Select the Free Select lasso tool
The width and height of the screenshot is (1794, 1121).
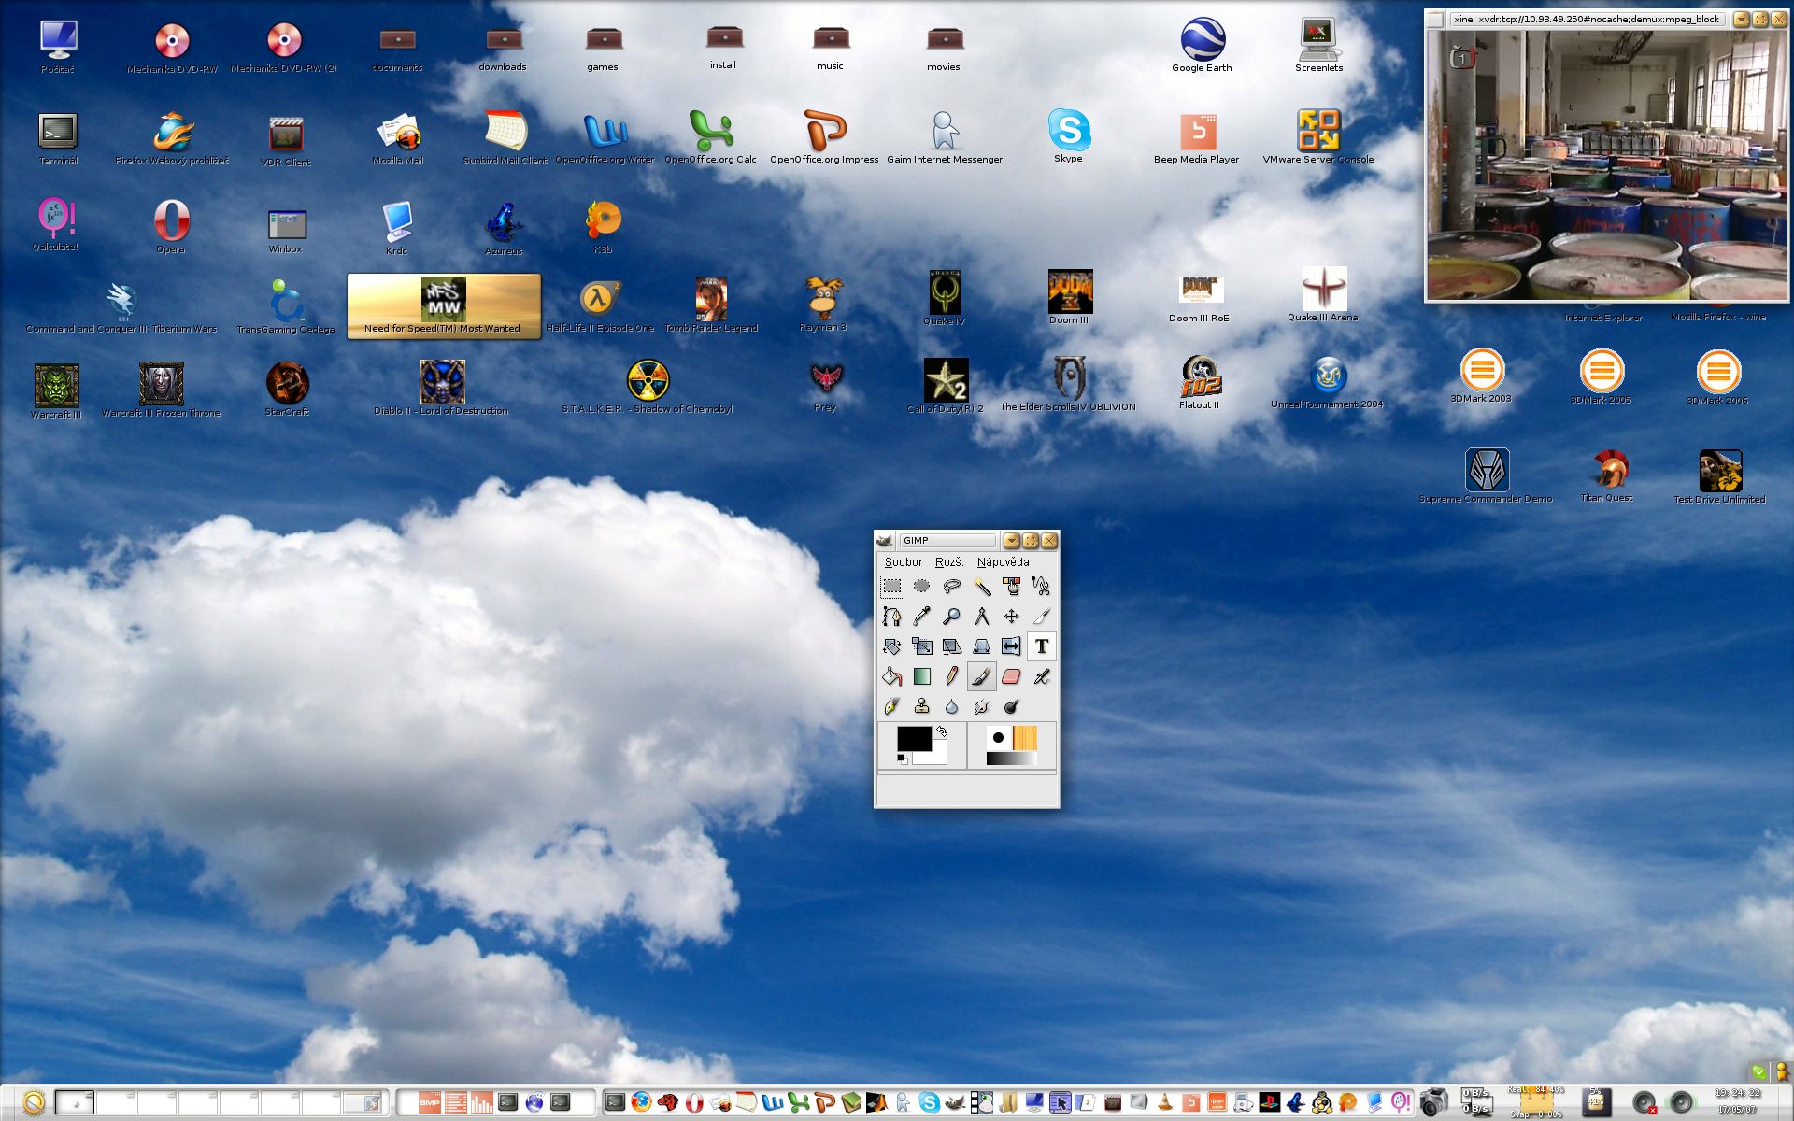(x=952, y=586)
